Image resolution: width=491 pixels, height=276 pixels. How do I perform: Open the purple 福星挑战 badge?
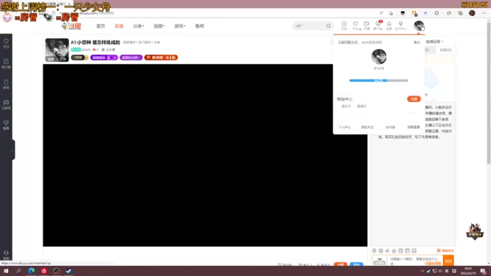point(104,58)
